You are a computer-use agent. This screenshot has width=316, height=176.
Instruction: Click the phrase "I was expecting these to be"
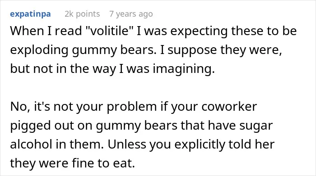coord(217,31)
